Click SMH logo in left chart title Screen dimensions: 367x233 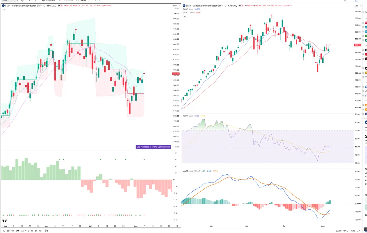tap(3, 6)
